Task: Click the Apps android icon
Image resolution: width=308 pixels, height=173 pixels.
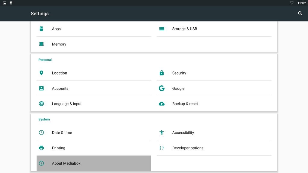Action: coord(42,29)
